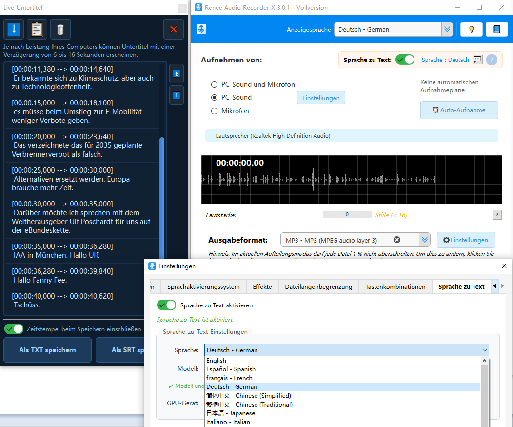Choose Chinese (Simplified) from the list
This screenshot has height=427, width=513.
click(342, 396)
